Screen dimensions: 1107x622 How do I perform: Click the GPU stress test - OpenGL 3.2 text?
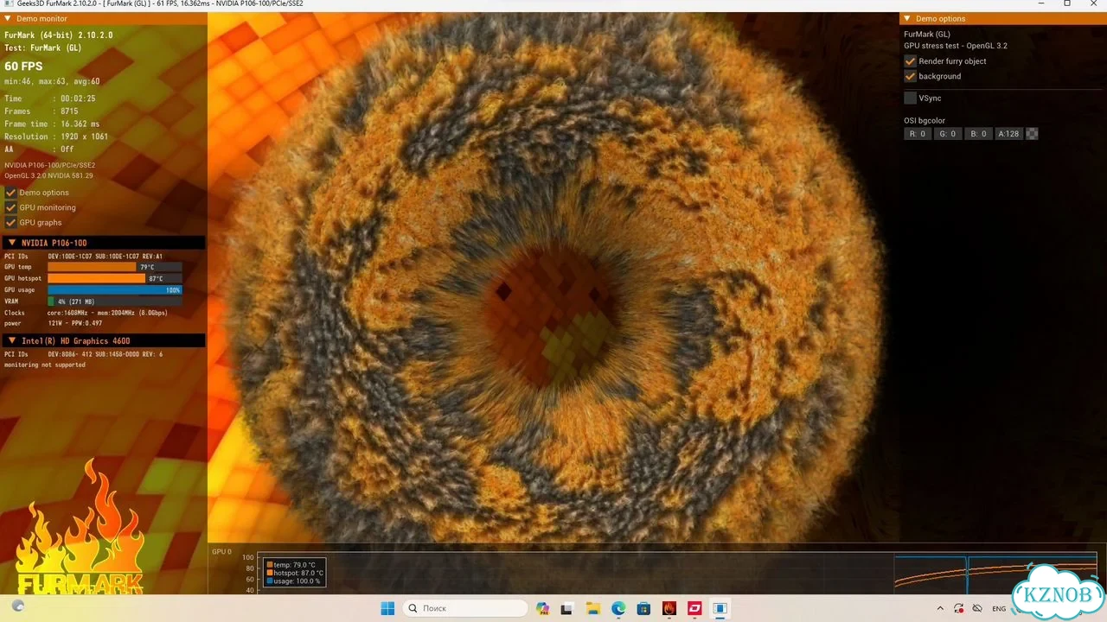[956, 46]
